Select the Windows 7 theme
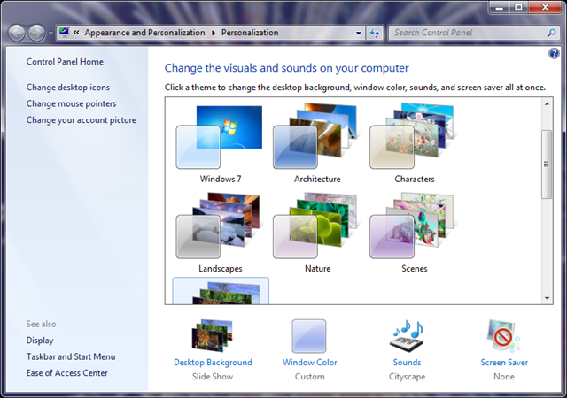The width and height of the screenshot is (567, 398). click(221, 143)
